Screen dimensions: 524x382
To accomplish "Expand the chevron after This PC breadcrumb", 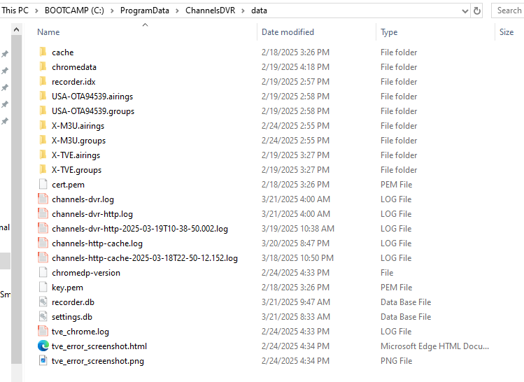I will pos(36,10).
